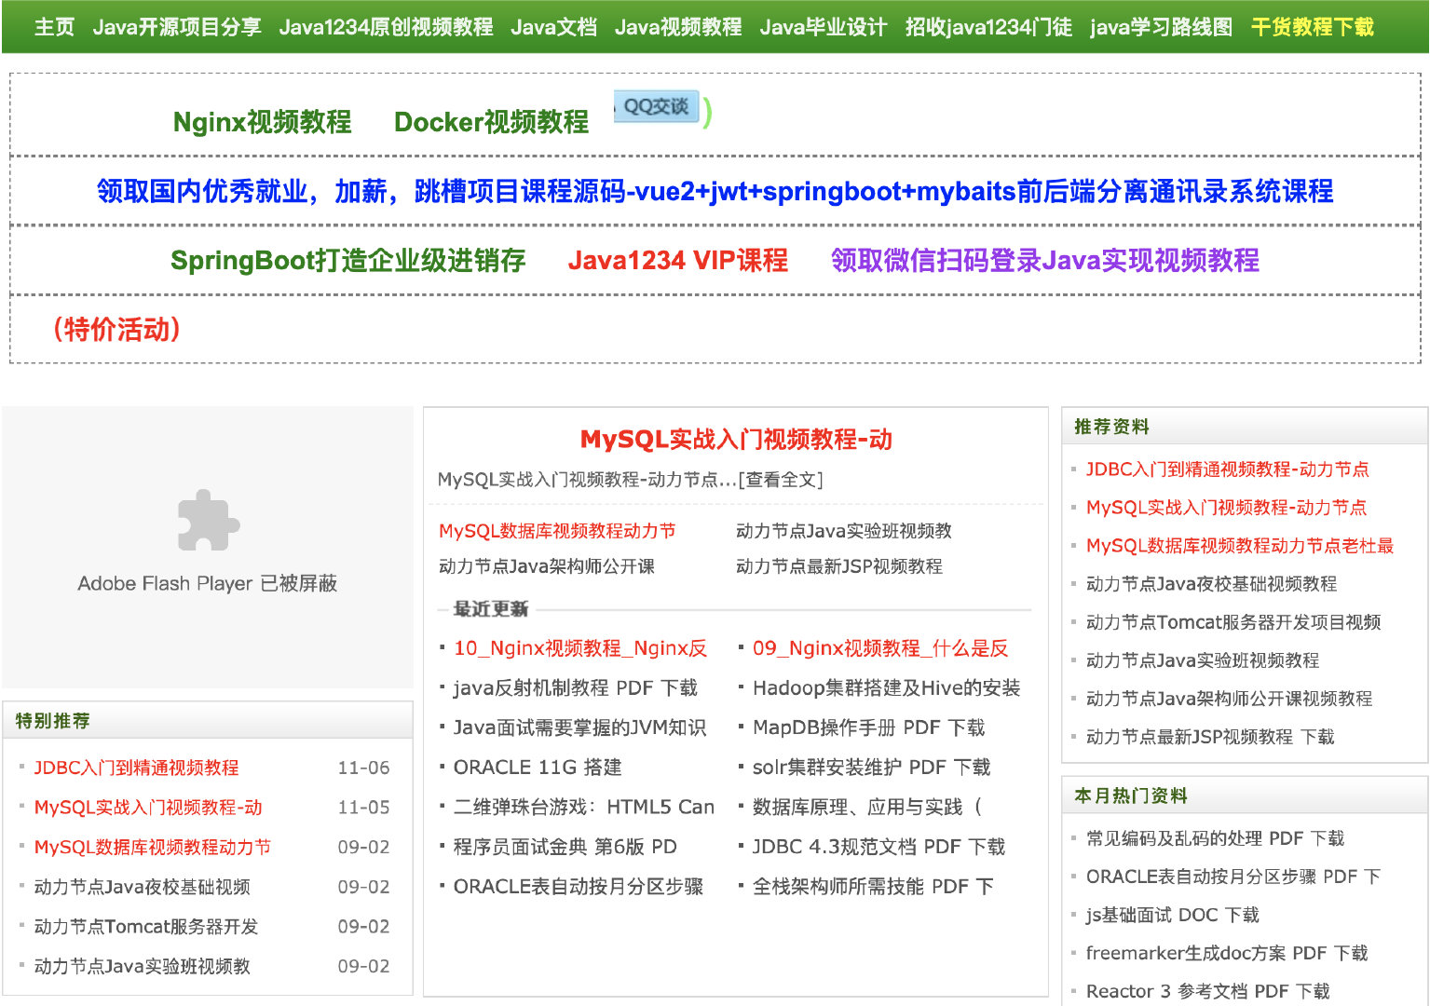
Task: Select Java视频教程 in the navigation bar
Action: [678, 27]
